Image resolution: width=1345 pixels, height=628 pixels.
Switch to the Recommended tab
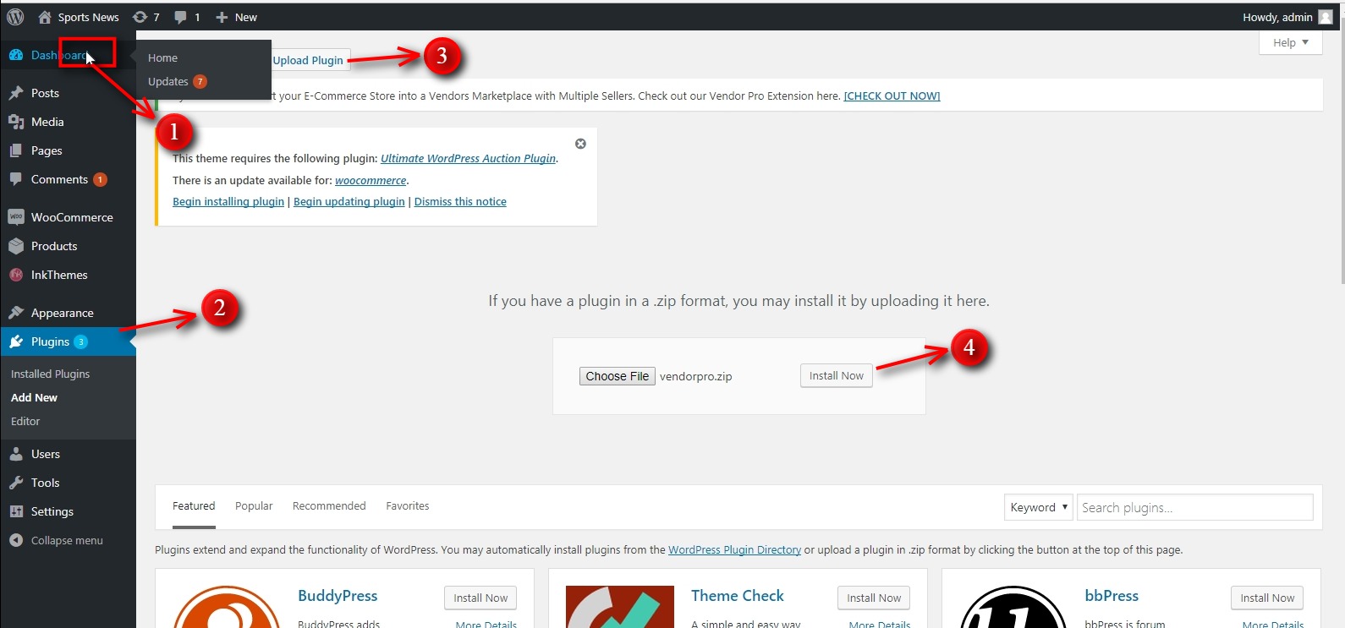[x=329, y=505]
